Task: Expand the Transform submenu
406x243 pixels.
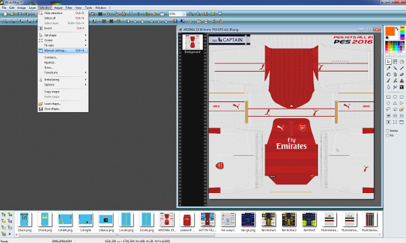Action: click(63, 73)
